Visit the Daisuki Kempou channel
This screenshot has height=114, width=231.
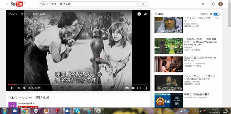point(191,24)
